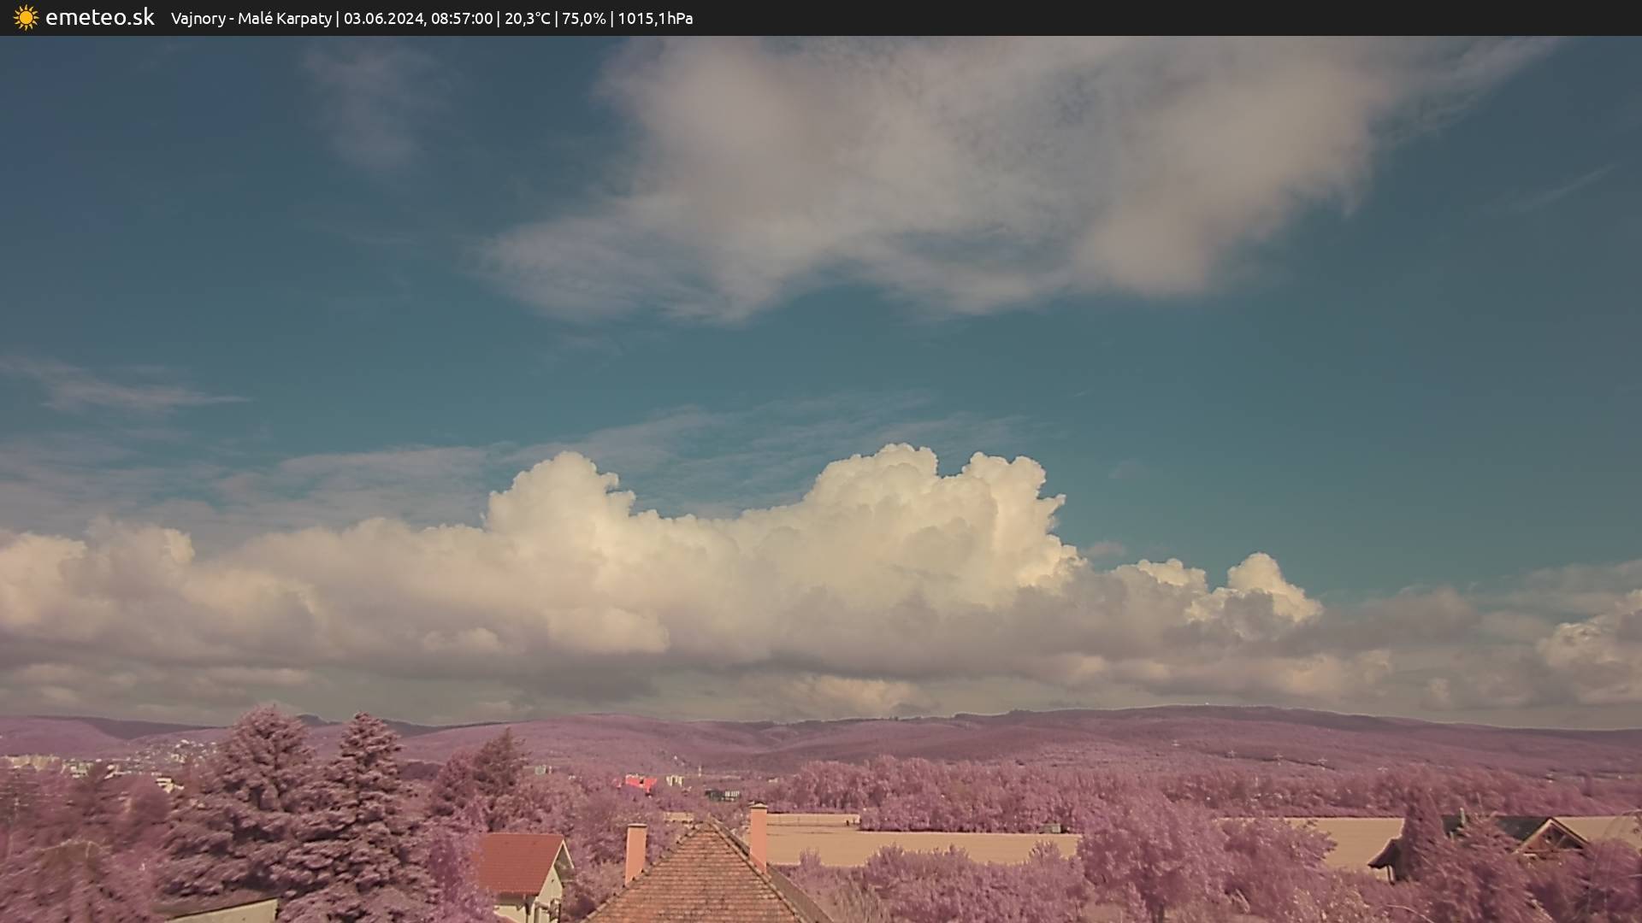Click the 20,3°C temperature reading
The width and height of the screenshot is (1642, 923).
click(527, 19)
